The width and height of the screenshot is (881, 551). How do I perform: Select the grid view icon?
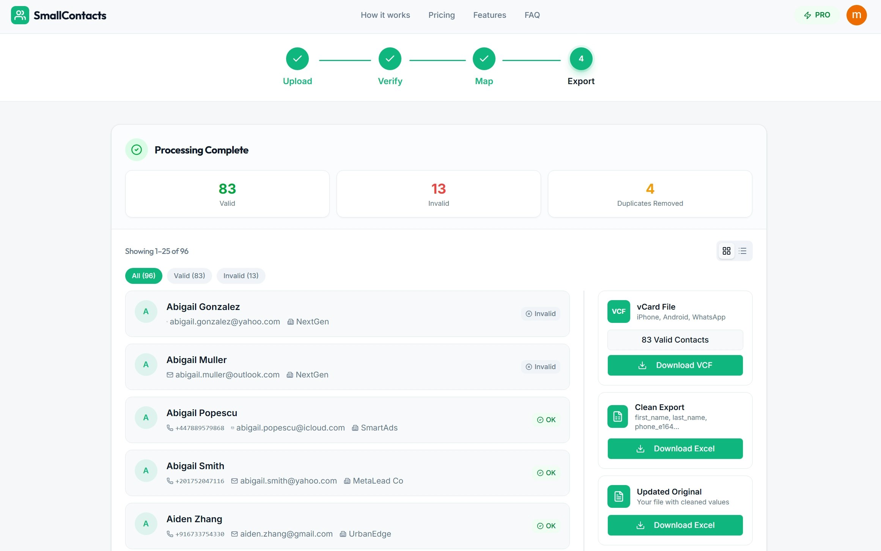(726, 250)
